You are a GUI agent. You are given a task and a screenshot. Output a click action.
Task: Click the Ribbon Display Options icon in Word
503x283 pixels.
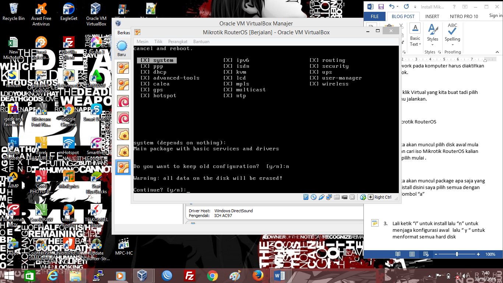(x=465, y=7)
